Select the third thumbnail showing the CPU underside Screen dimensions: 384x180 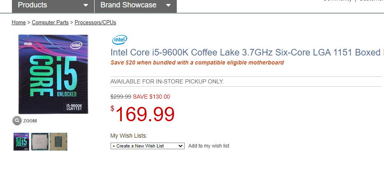[x=58, y=141]
